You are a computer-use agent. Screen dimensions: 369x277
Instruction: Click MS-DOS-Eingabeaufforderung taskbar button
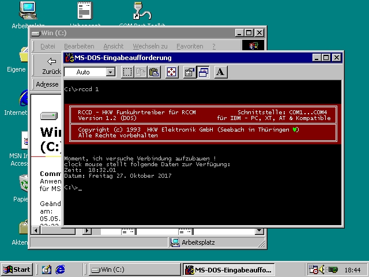[x=229, y=269]
